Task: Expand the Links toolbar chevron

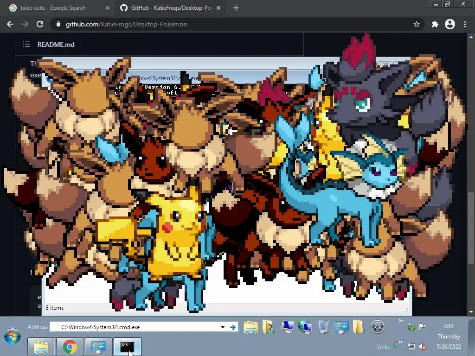Action: tap(401, 342)
